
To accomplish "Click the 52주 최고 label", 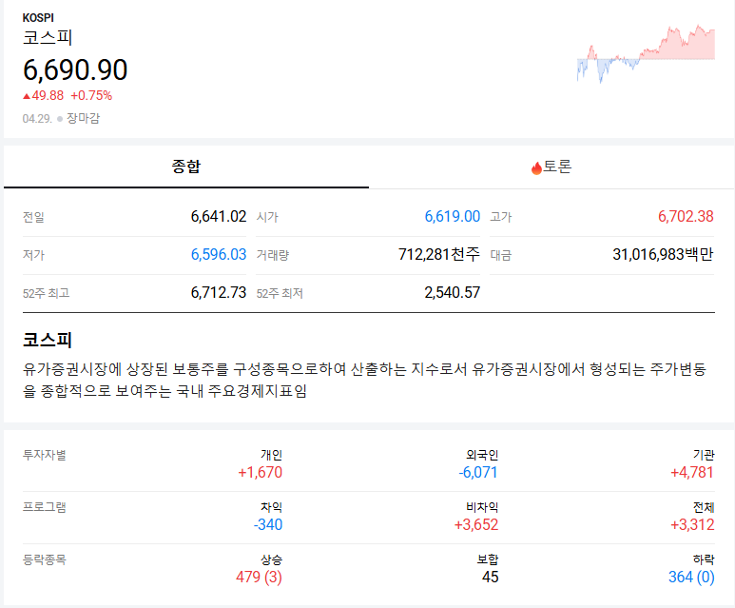I will 46,294.
